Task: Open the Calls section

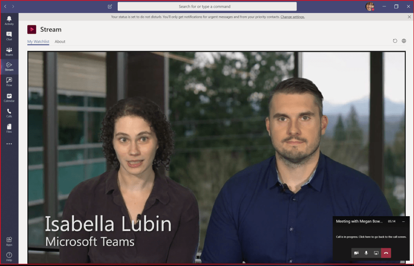Action: coord(9,113)
